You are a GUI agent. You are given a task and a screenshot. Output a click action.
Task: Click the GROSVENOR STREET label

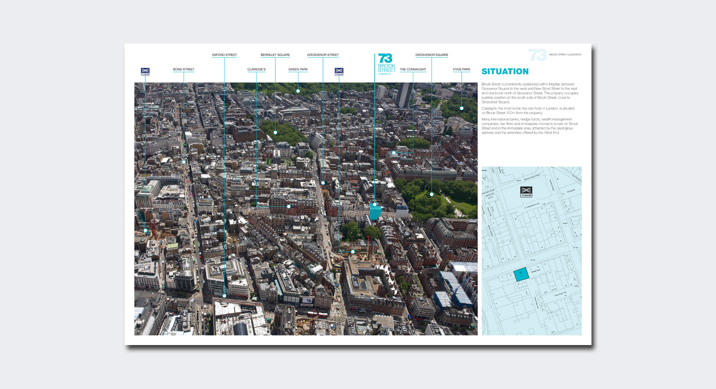coord(323,55)
